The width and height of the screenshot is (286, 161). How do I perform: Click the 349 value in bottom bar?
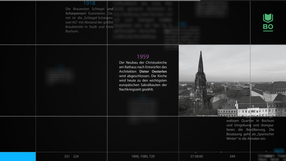(232, 157)
